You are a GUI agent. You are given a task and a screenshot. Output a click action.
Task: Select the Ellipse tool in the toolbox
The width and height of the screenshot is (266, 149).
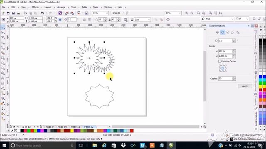pyautogui.click(x=3, y=63)
